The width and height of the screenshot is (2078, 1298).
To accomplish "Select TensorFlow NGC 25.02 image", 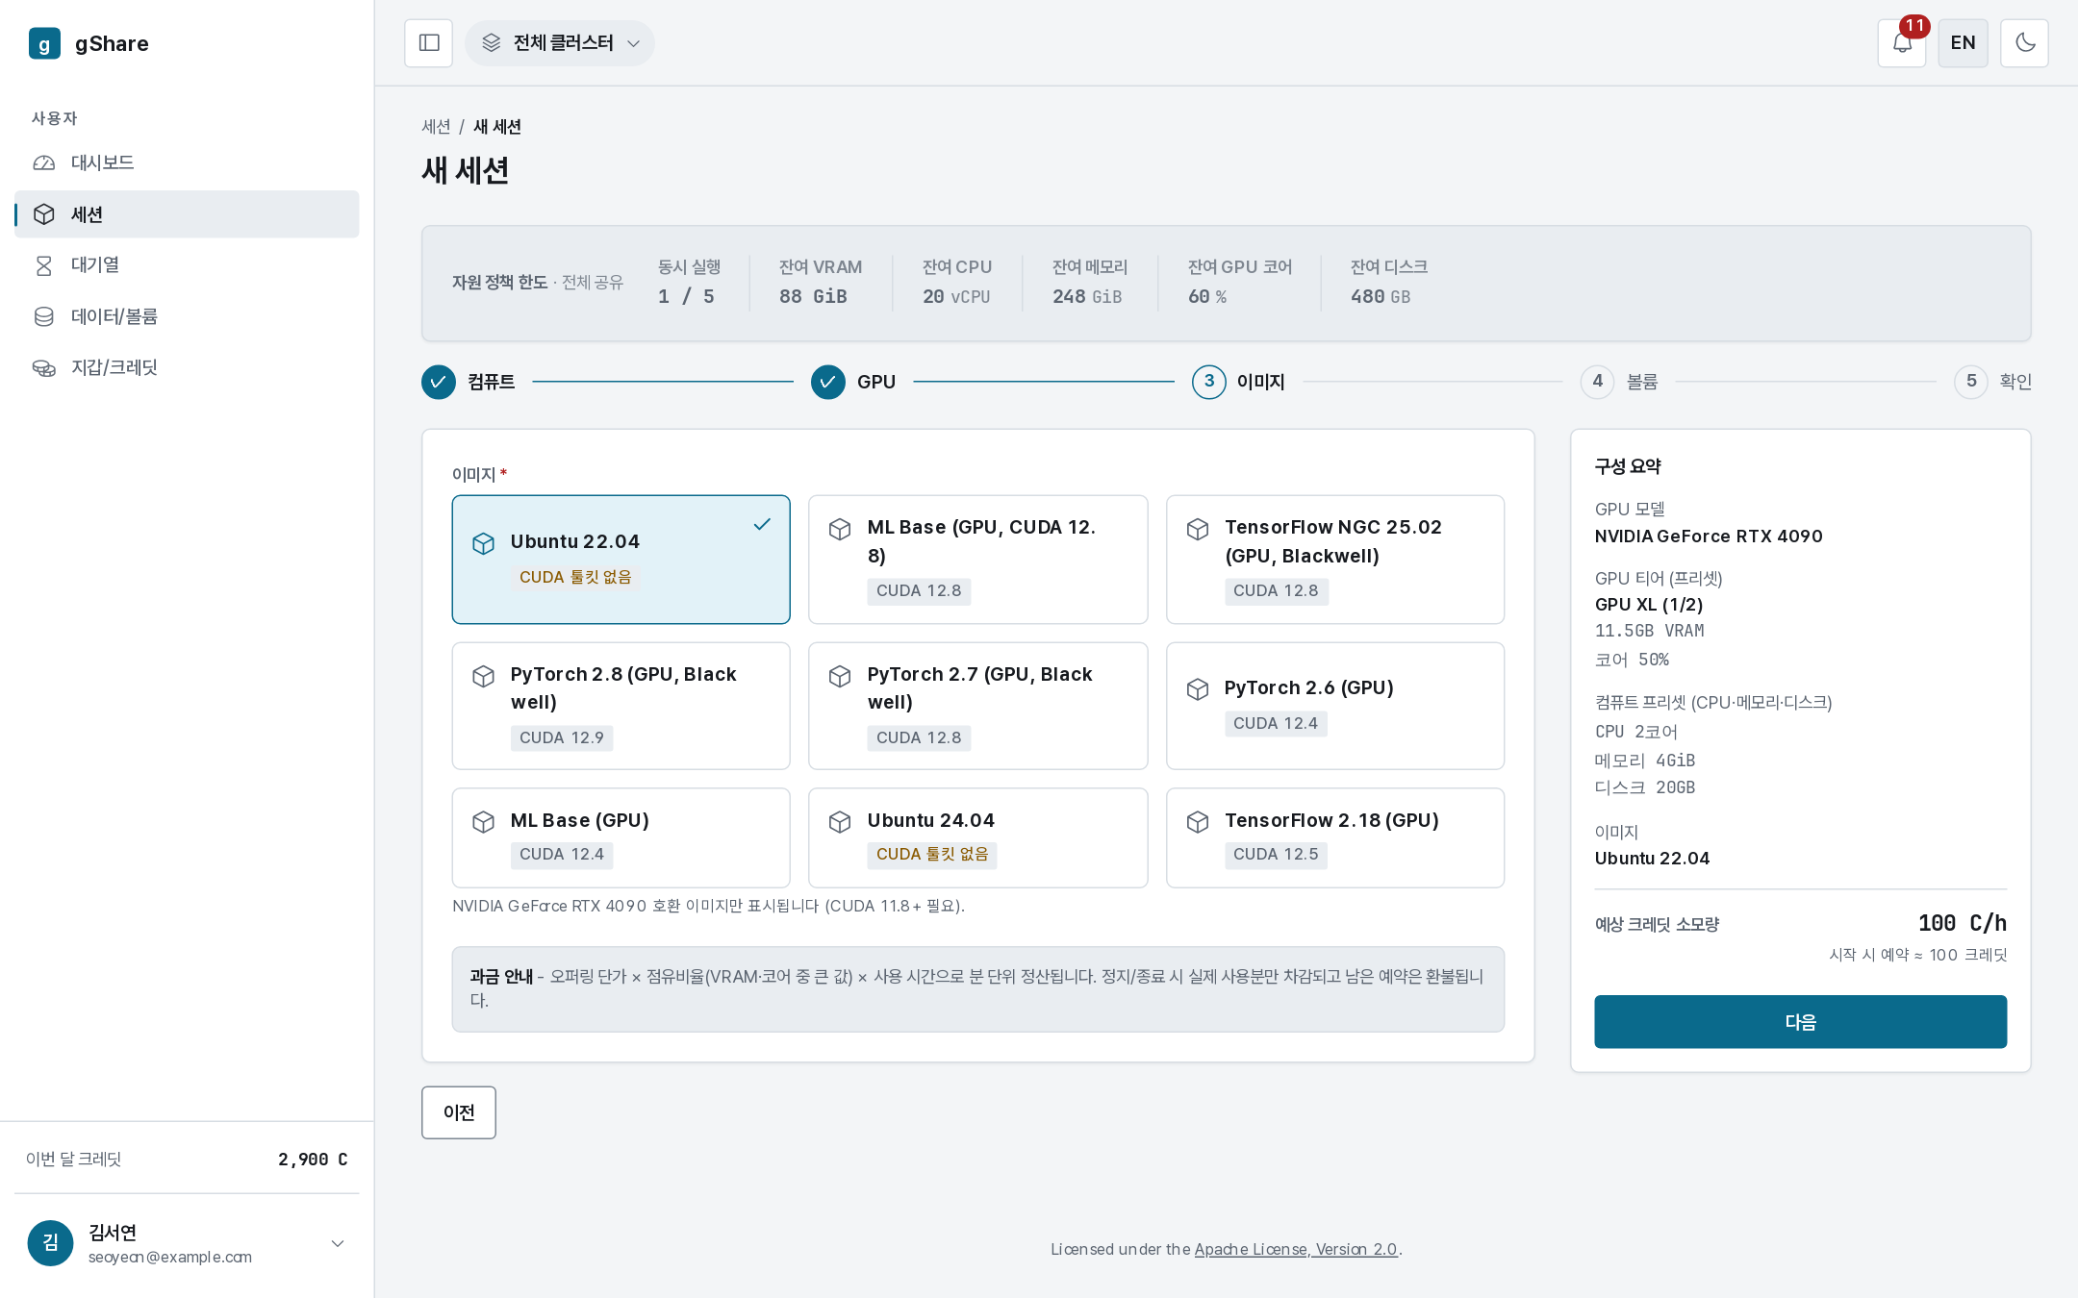I will click(1335, 560).
